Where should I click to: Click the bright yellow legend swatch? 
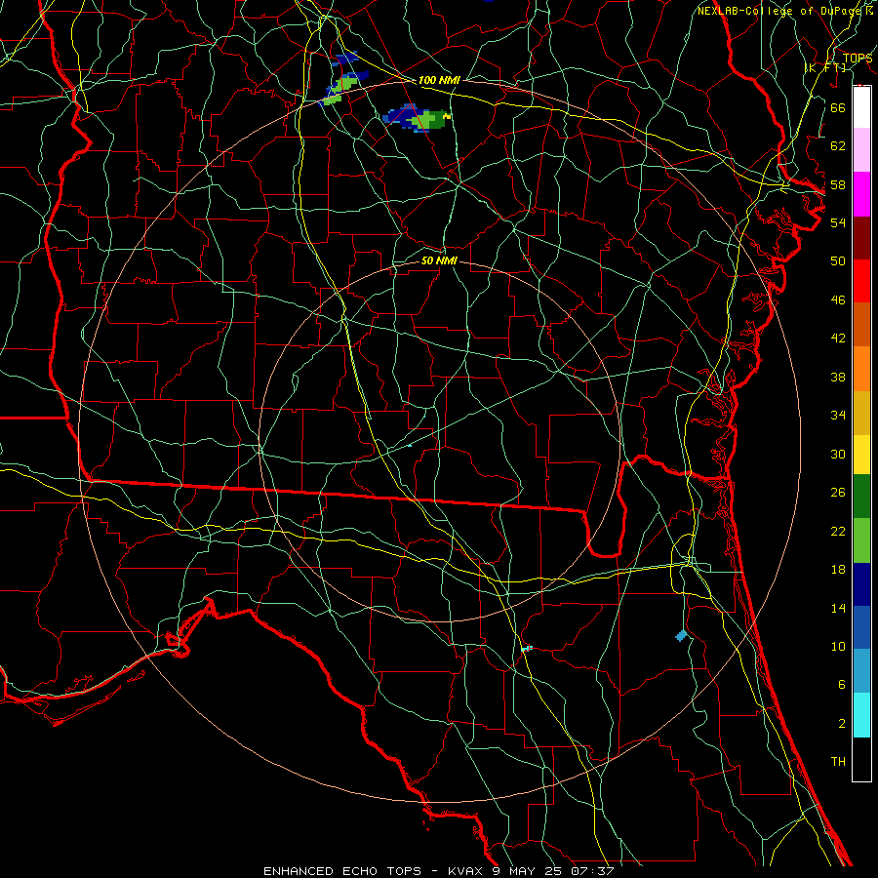coord(861,454)
